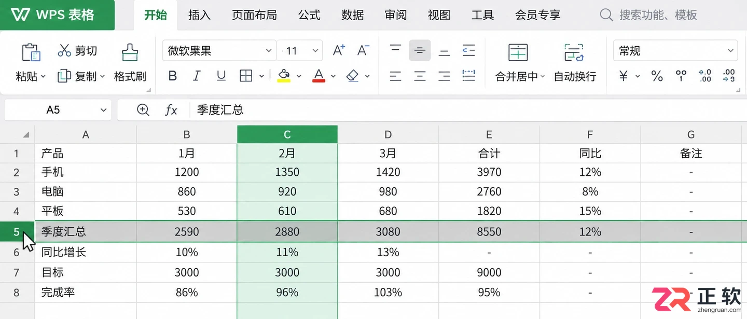Toggle horizontal center alignment
This screenshot has width=747, height=319.
click(x=420, y=76)
